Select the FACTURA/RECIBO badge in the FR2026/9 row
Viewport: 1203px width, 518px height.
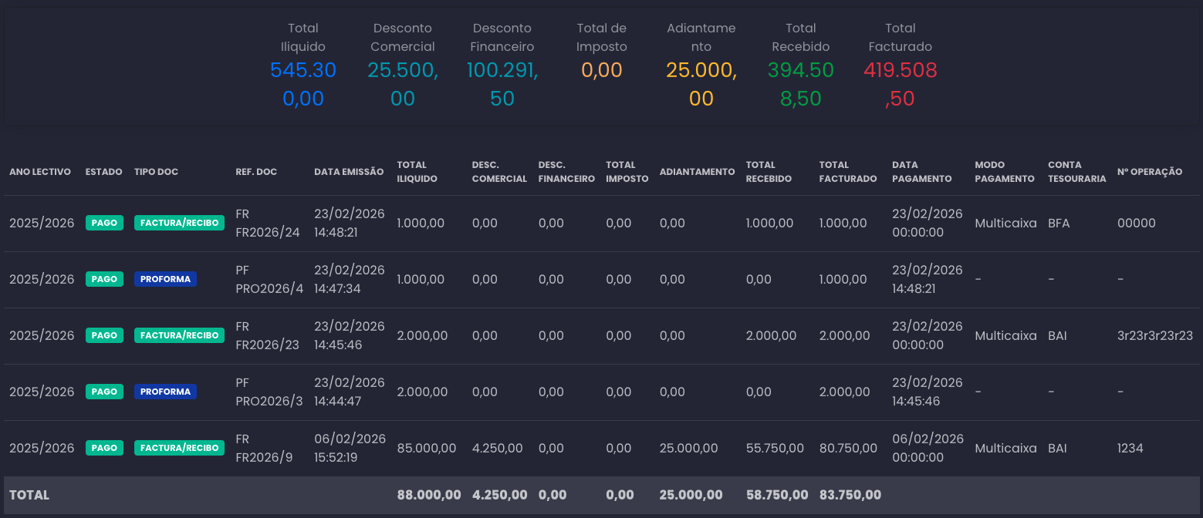(179, 448)
